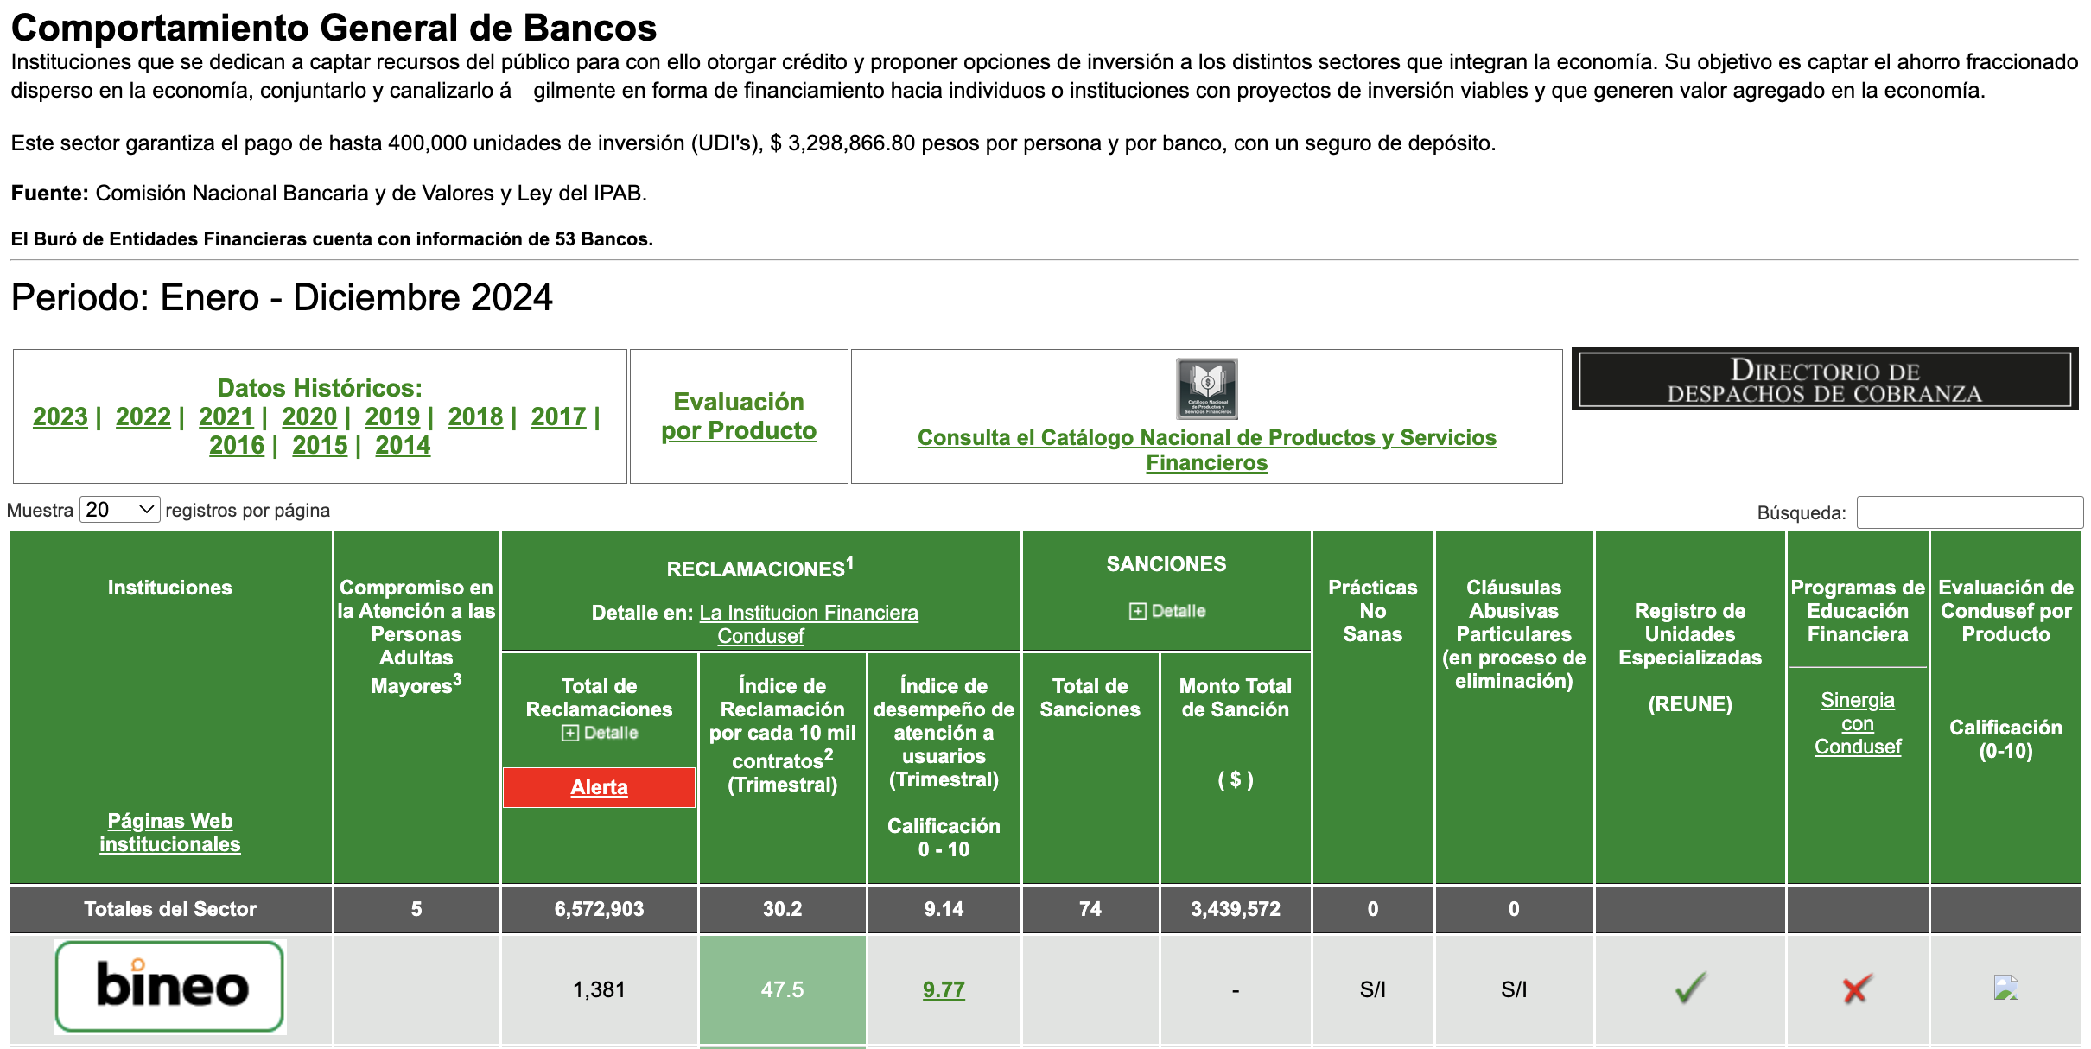Image resolution: width=2091 pixels, height=1049 pixels.
Task: Open 2019 historical data
Action: click(x=392, y=416)
